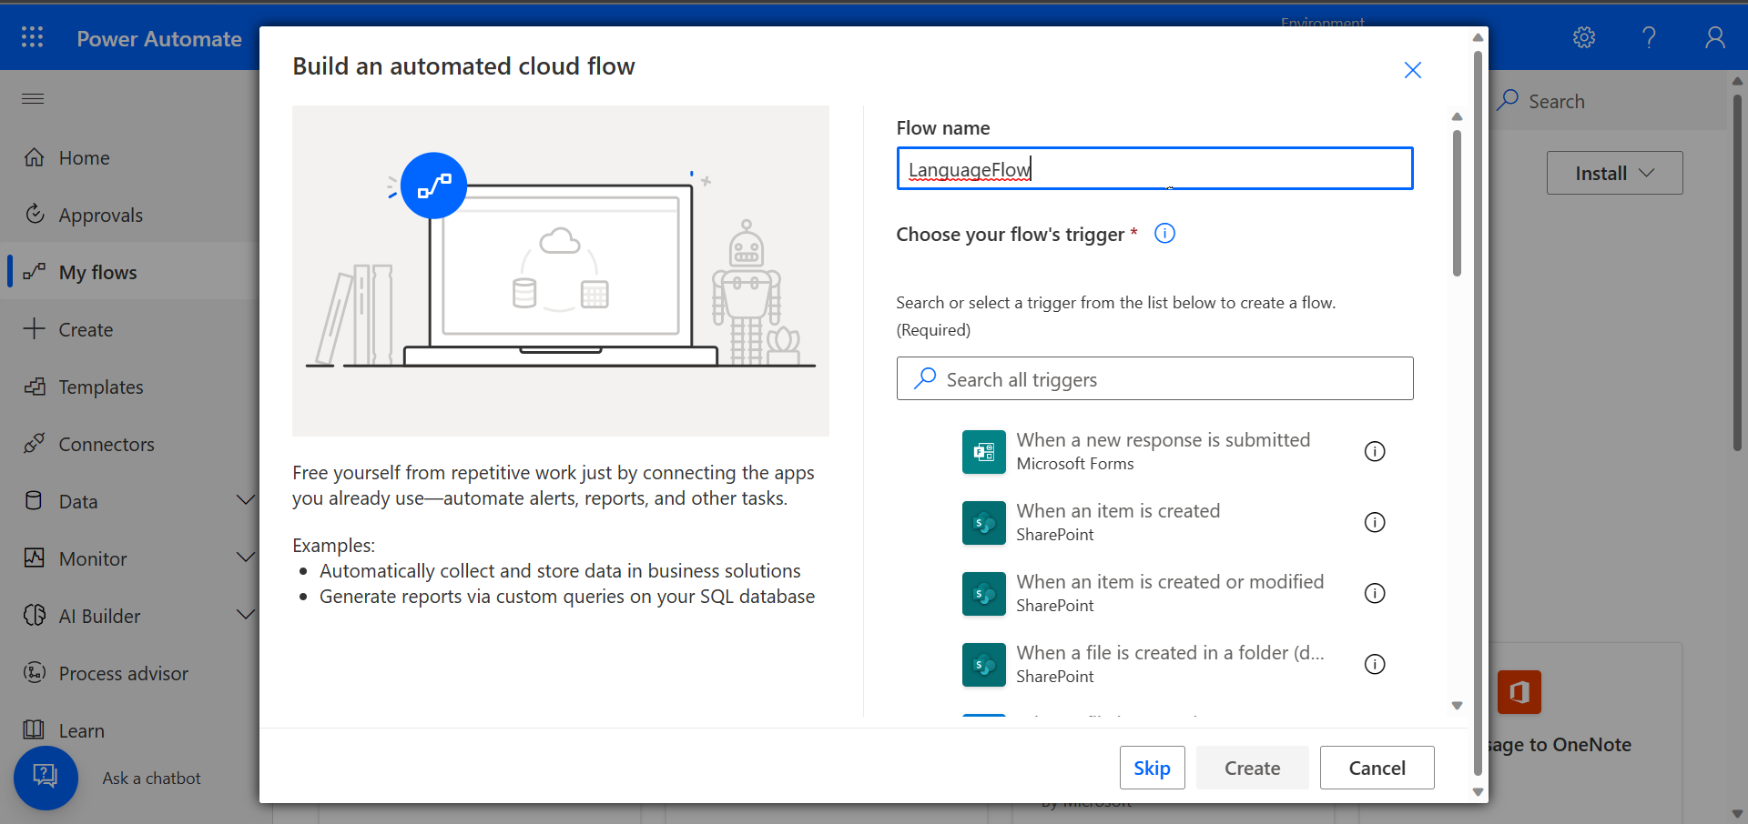This screenshot has height=824, width=1748.
Task: Expand the Data menu chevron
Action: point(245,500)
